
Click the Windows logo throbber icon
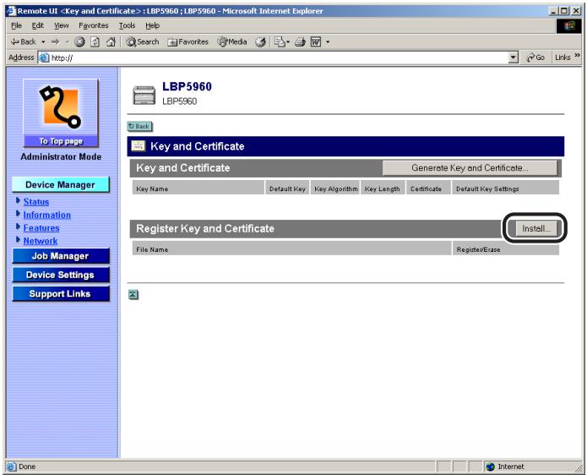pyautogui.click(x=568, y=25)
